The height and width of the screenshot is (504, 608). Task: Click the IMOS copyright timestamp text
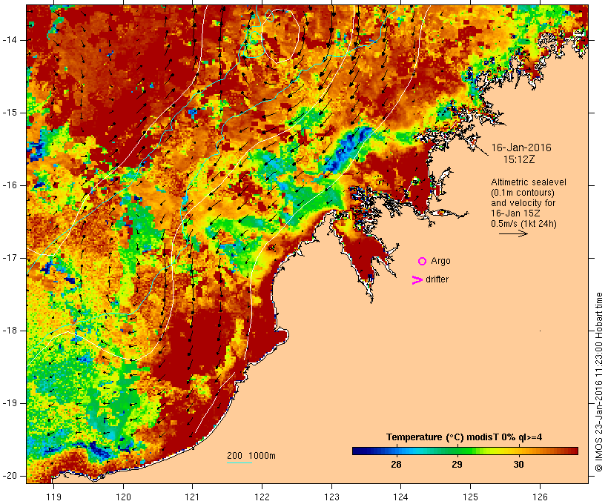(x=599, y=382)
